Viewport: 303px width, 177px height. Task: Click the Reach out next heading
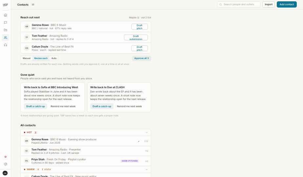tap(30, 17)
